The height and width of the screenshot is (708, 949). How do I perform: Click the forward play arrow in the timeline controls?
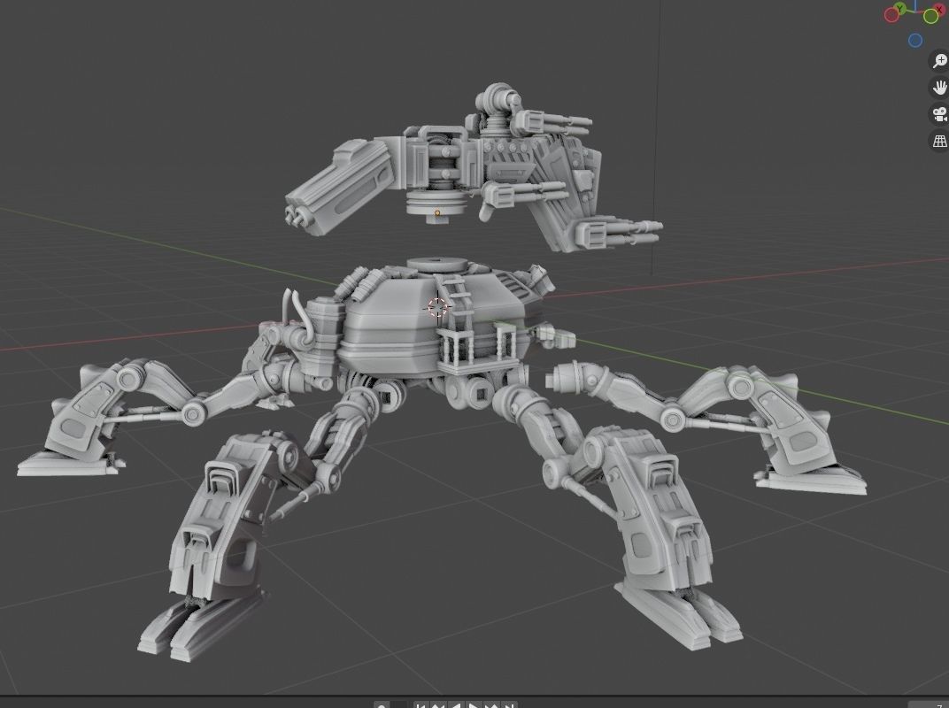tap(474, 705)
